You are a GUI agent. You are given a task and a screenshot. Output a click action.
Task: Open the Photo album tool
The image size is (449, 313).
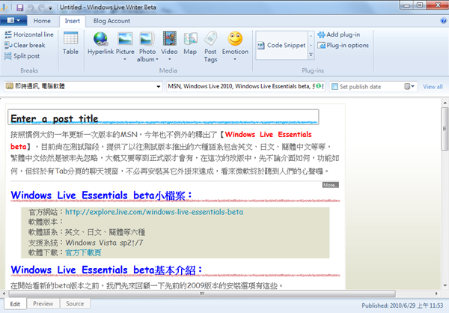point(147,45)
